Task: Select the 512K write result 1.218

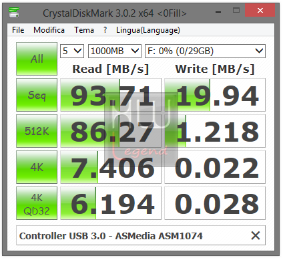Action: pos(215,131)
